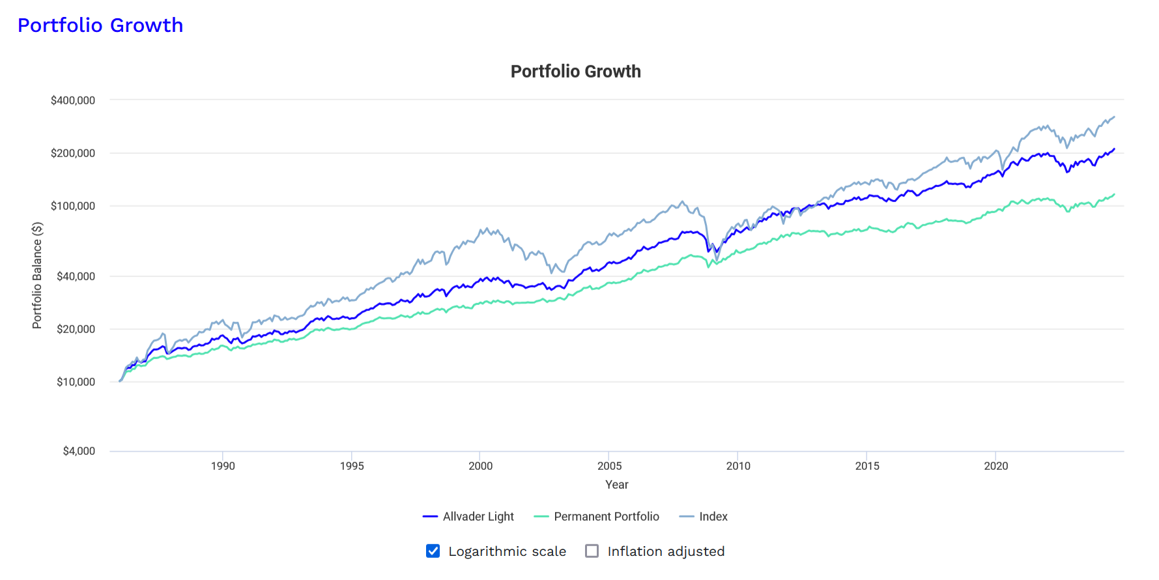Click the Year x-axis title
This screenshot has width=1159, height=580.
[x=616, y=485]
